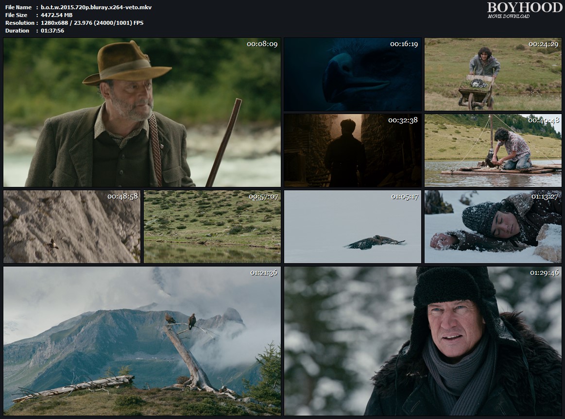Select the eagle lying in snow thumbnail

[353, 227]
